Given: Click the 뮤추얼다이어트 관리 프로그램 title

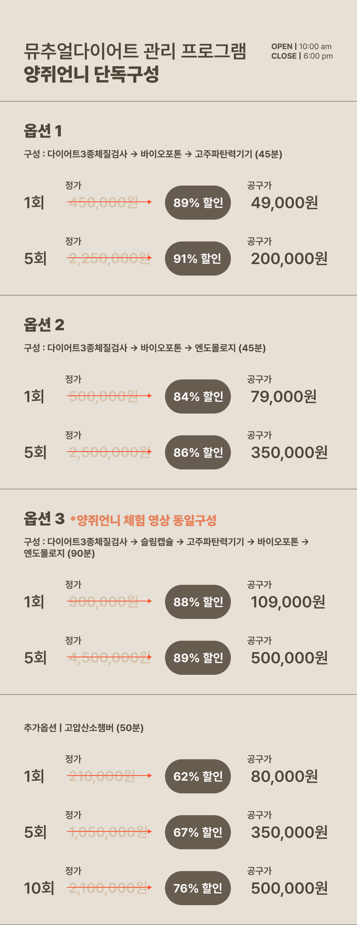Looking at the screenshot, I should pyautogui.click(x=135, y=51).
